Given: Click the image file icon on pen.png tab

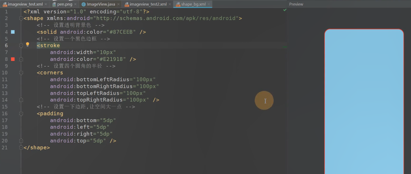Looking at the screenshot, I should point(54,4).
